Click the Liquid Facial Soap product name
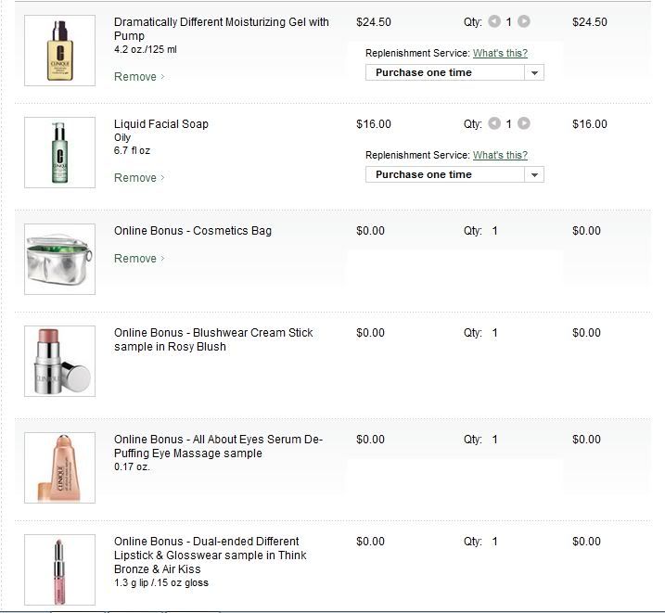The height and width of the screenshot is (613, 665). click(161, 124)
